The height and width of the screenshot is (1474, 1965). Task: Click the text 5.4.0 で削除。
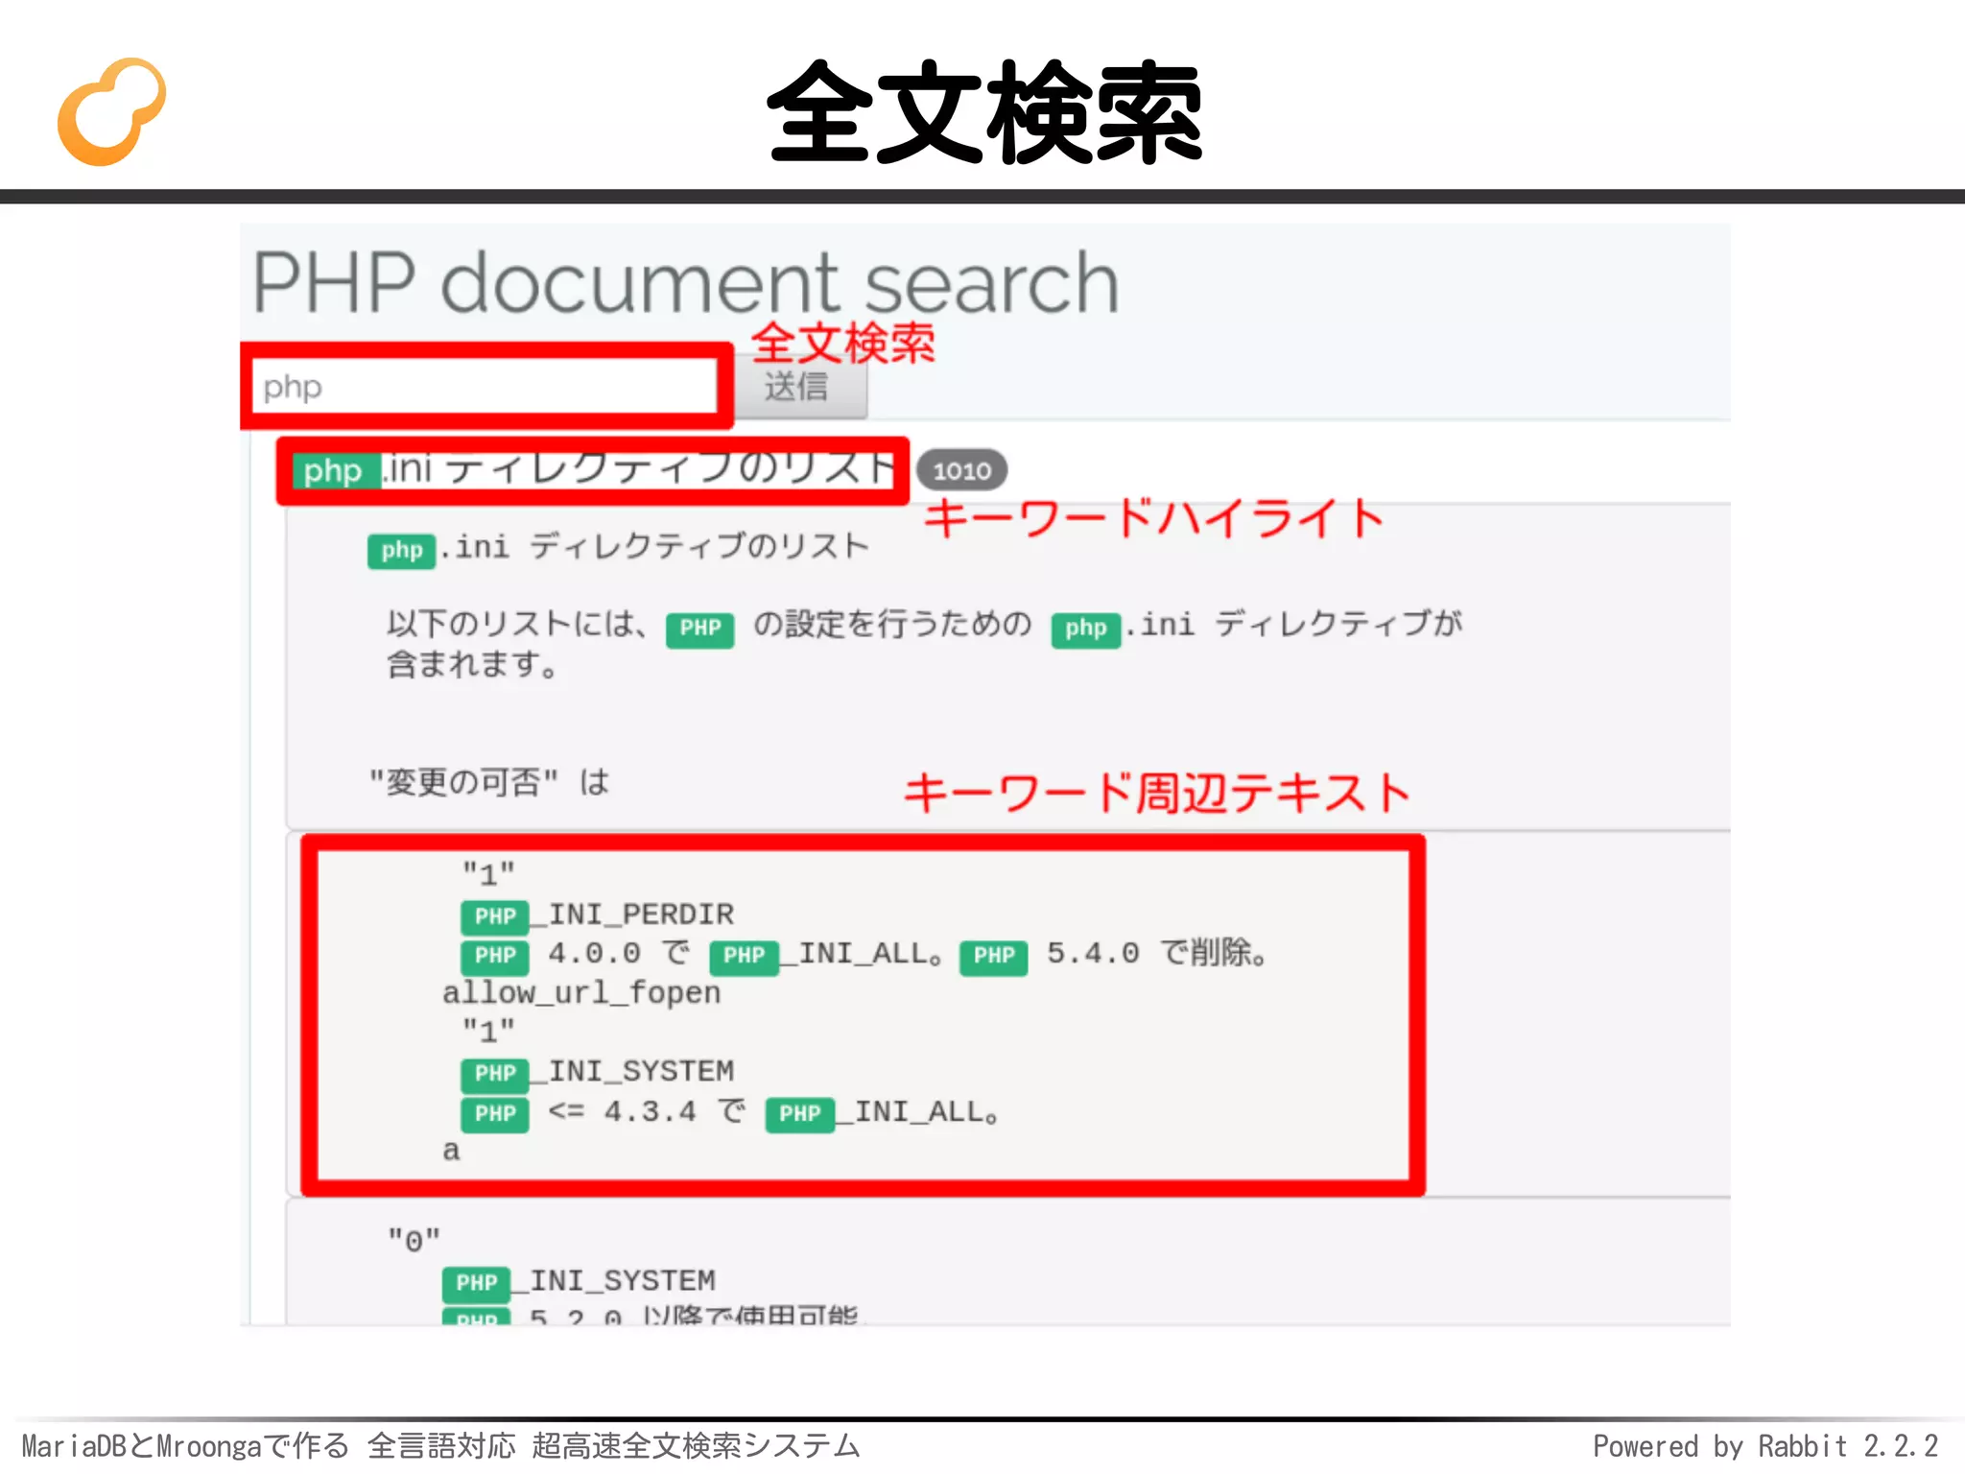1157,954
